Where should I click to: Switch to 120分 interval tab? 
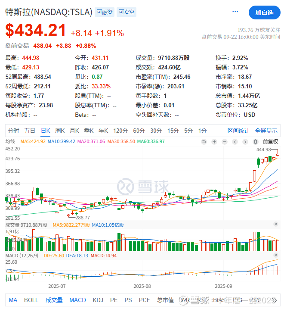click(120, 131)
